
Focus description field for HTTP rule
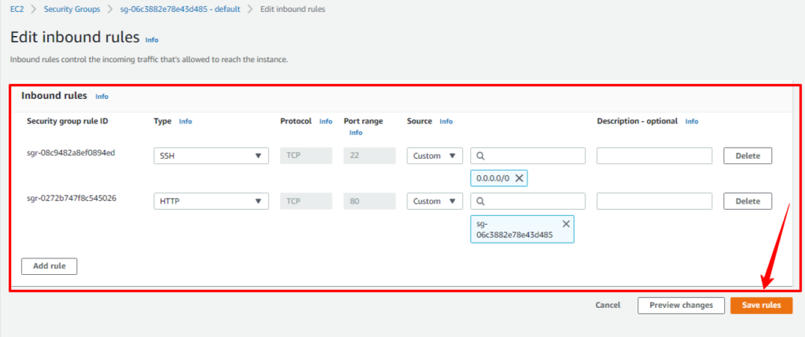click(654, 202)
